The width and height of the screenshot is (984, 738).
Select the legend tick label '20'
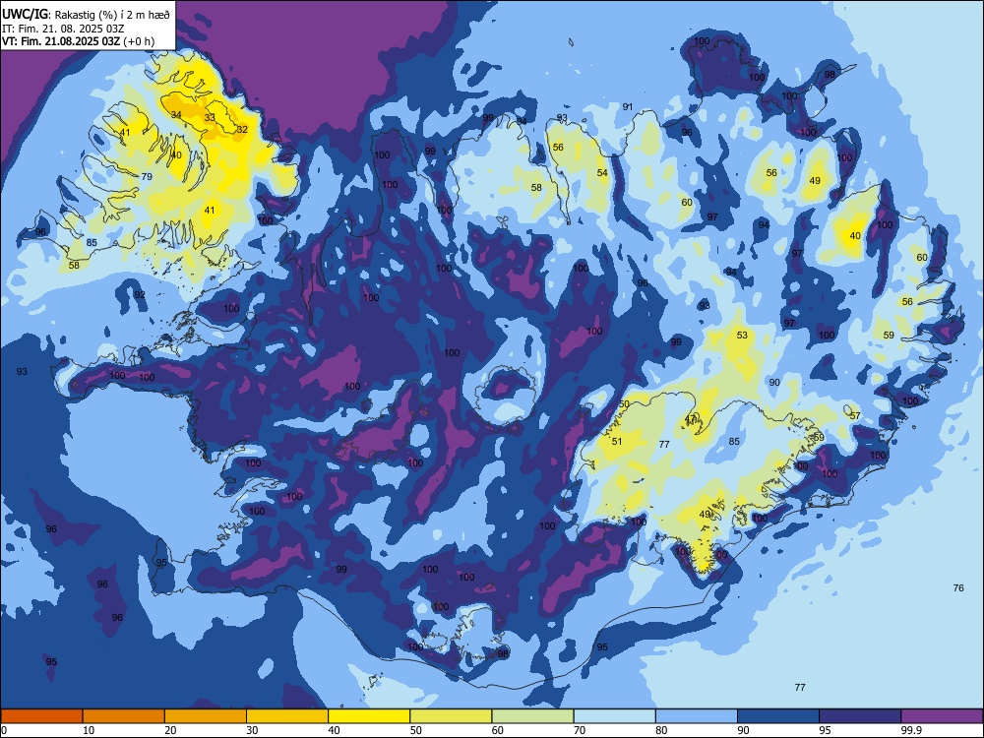(170, 730)
